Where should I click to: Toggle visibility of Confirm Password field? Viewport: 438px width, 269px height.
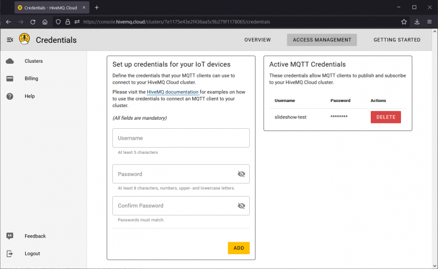point(241,206)
